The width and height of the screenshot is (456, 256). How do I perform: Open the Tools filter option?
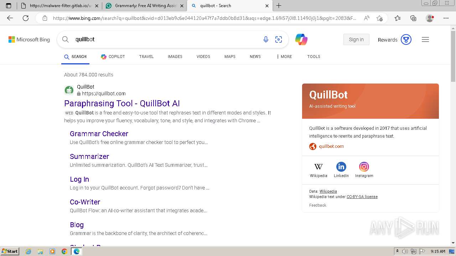(x=314, y=57)
